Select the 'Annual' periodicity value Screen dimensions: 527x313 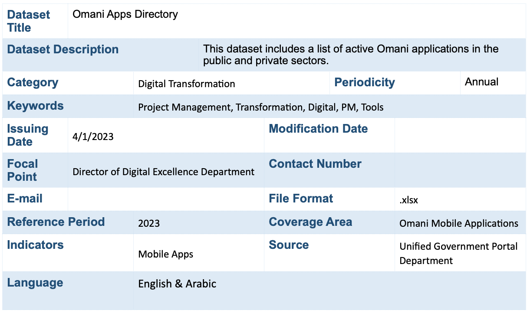pos(481,82)
